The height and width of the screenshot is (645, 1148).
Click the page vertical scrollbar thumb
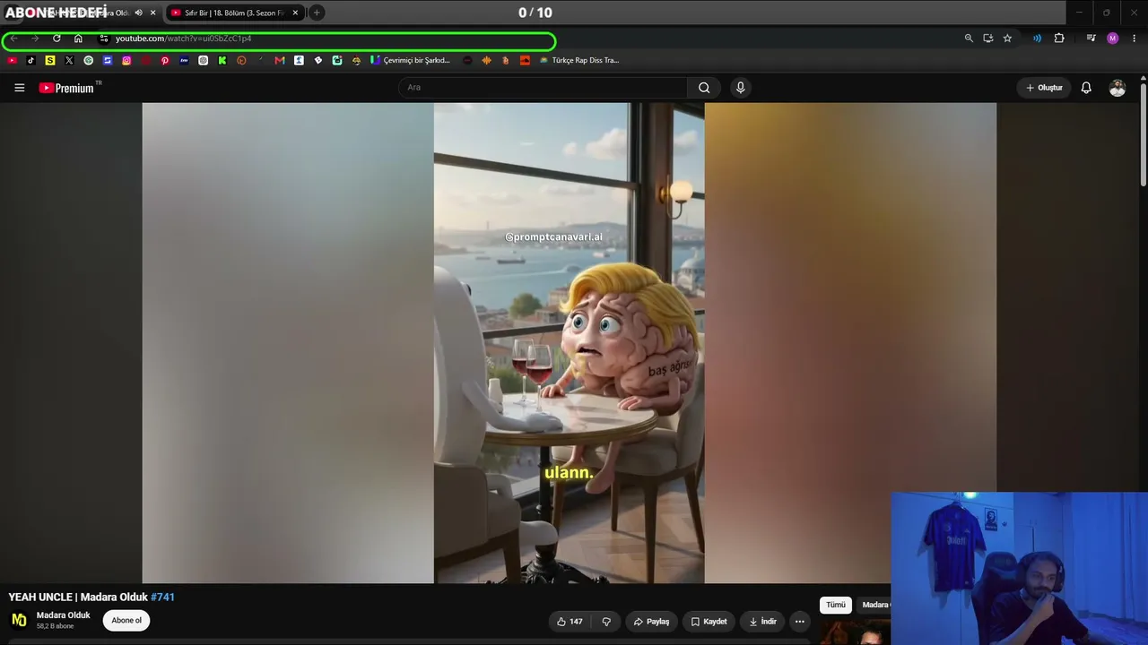click(1144, 134)
